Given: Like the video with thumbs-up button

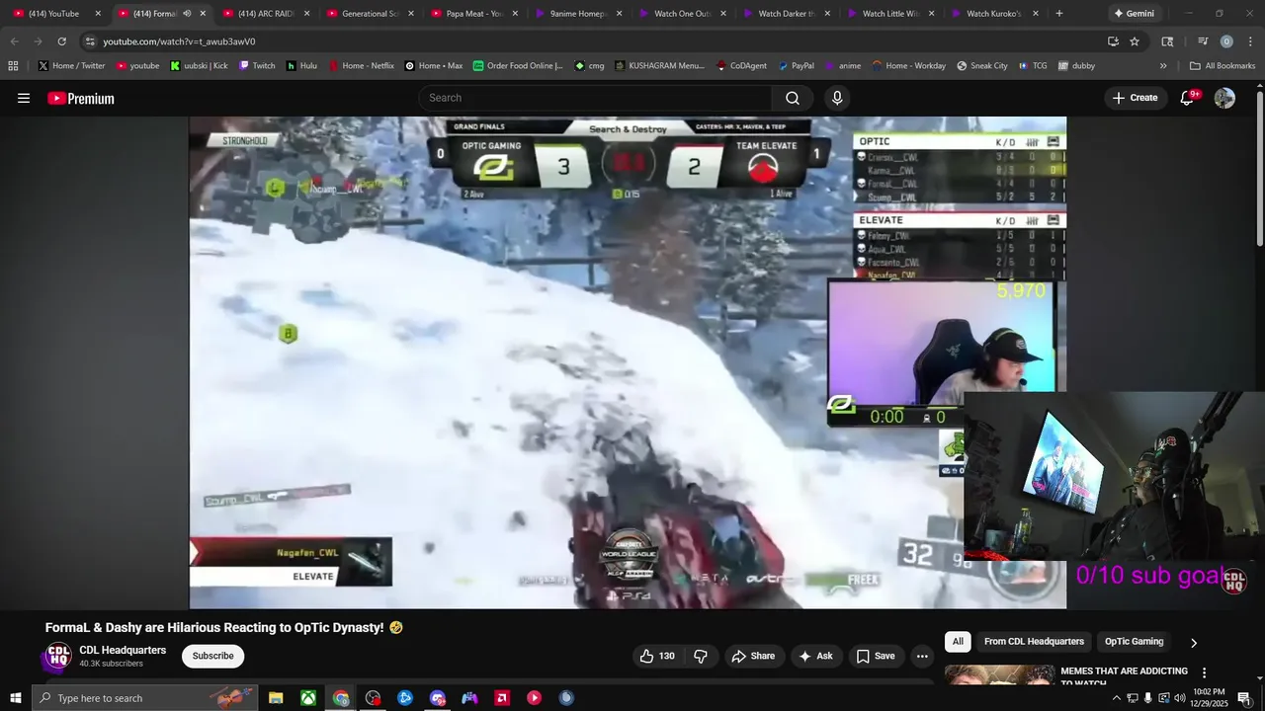Looking at the screenshot, I should (x=656, y=656).
